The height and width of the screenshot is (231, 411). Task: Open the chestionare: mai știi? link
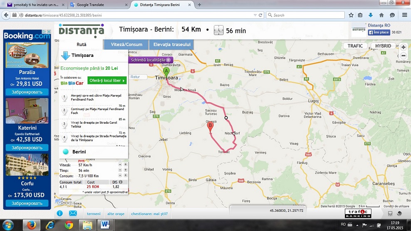point(149,214)
